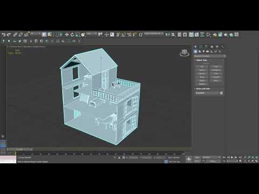
Task: Click the object name input field
Action: (x=207, y=93)
